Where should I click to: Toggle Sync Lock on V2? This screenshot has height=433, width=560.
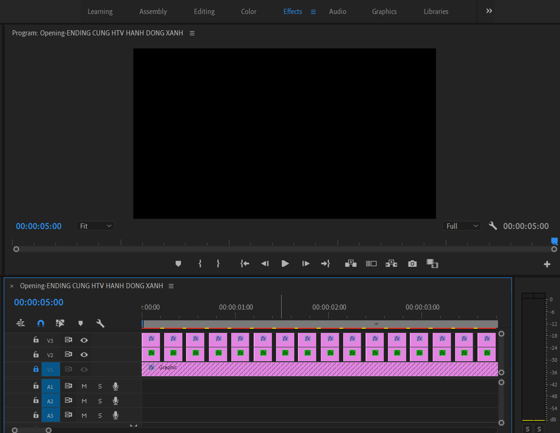[69, 354]
